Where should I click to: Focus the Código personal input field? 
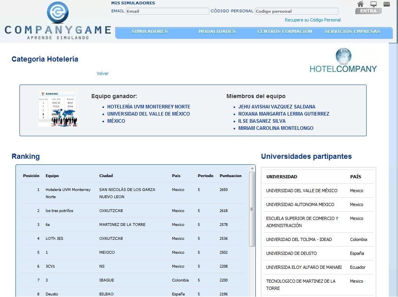(x=296, y=11)
